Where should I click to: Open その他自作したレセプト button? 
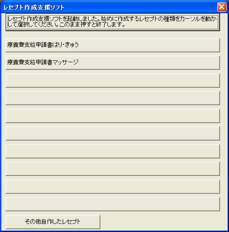(53, 222)
